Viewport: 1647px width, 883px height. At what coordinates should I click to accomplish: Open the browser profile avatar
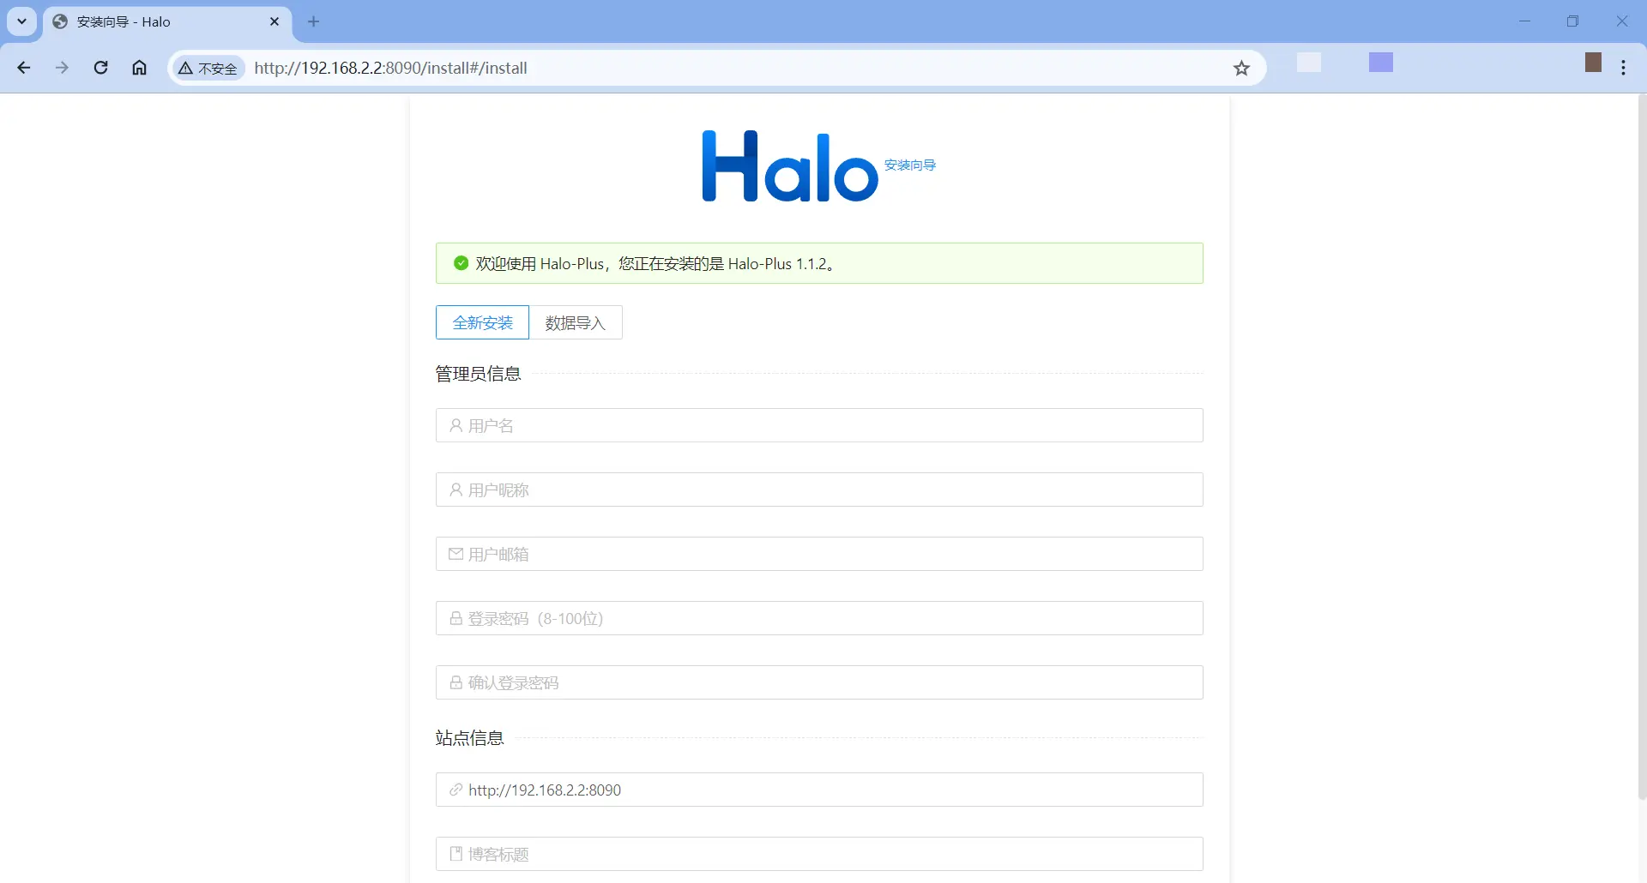(1593, 62)
